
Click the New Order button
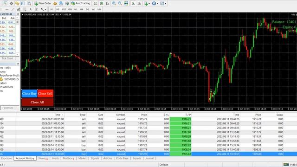[43, 3]
